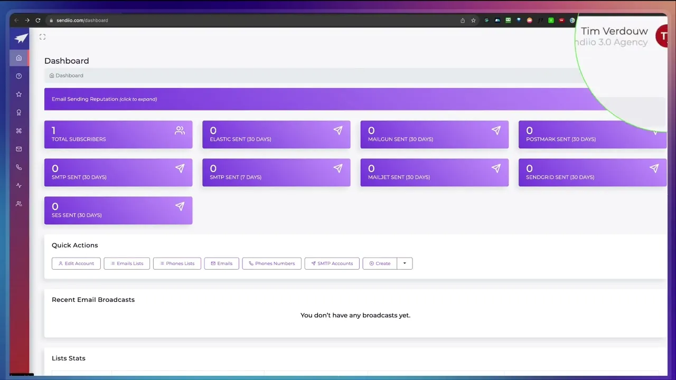The width and height of the screenshot is (676, 380).
Task: Click send icon on SES Sent card
Action: (180, 206)
